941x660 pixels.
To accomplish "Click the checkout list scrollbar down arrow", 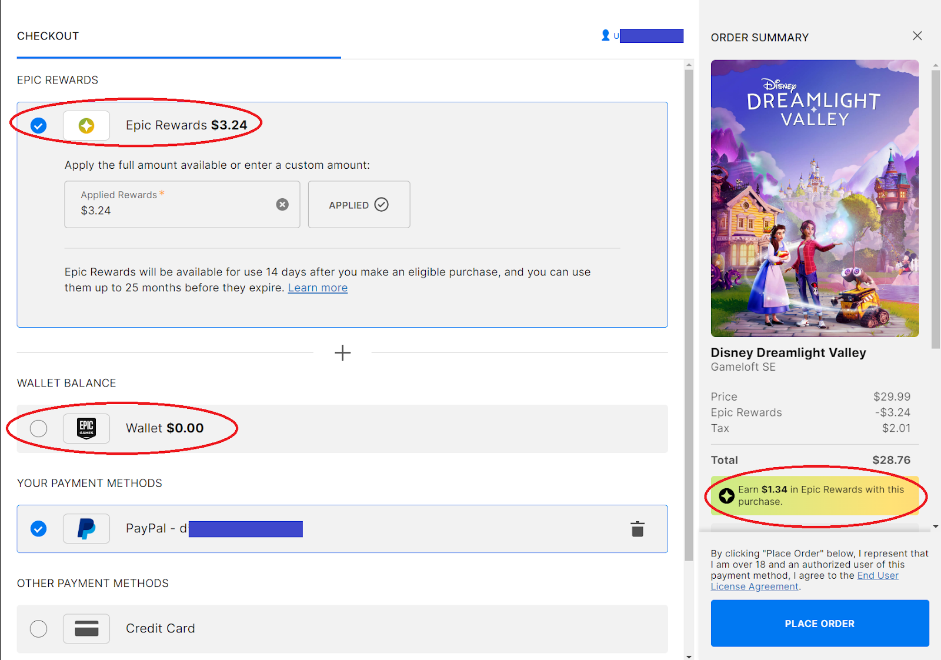I will (x=689, y=656).
